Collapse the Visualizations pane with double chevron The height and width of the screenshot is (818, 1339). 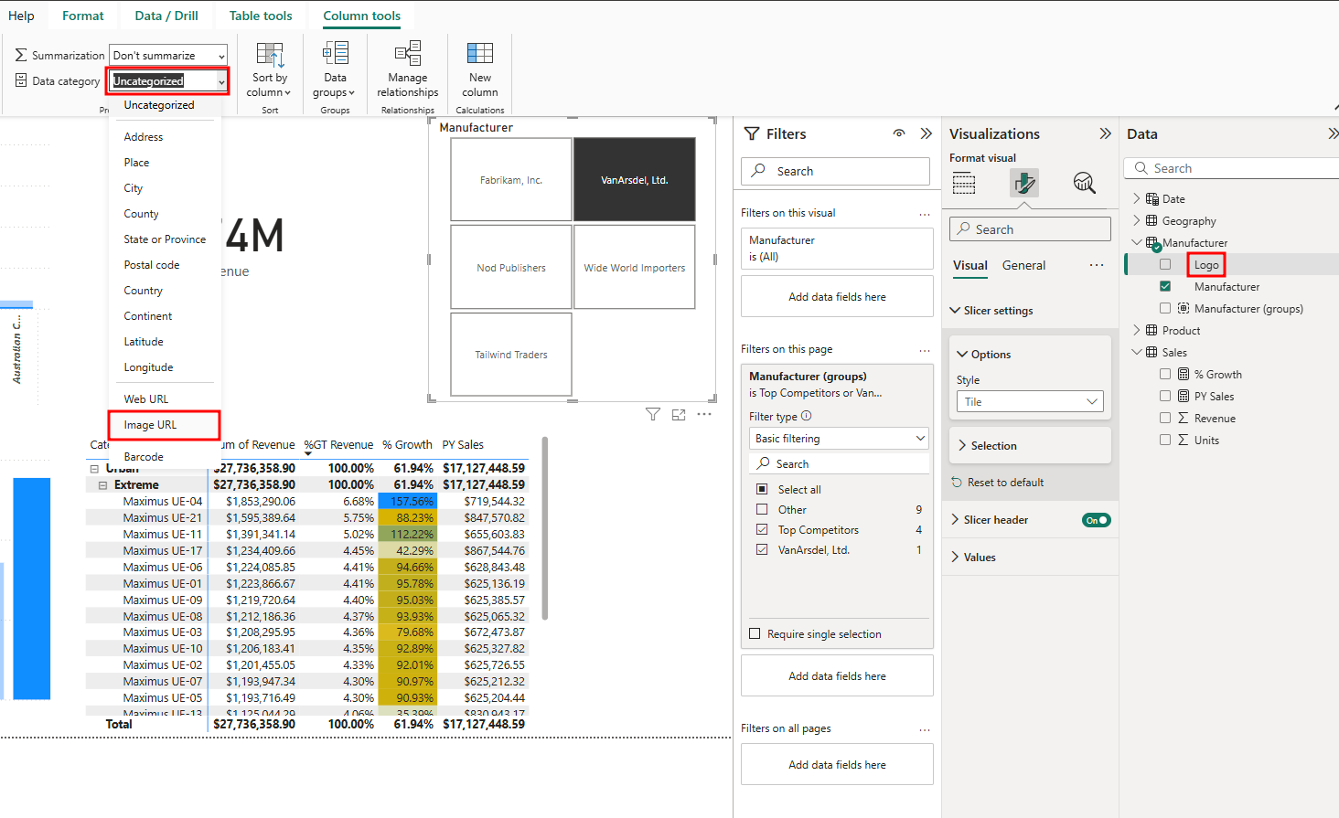pyautogui.click(x=1106, y=133)
